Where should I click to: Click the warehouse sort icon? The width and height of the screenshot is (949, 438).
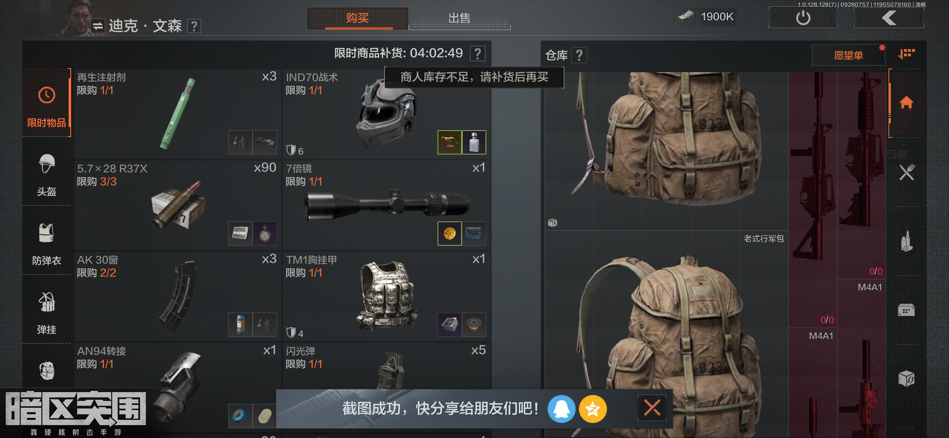[x=906, y=54]
